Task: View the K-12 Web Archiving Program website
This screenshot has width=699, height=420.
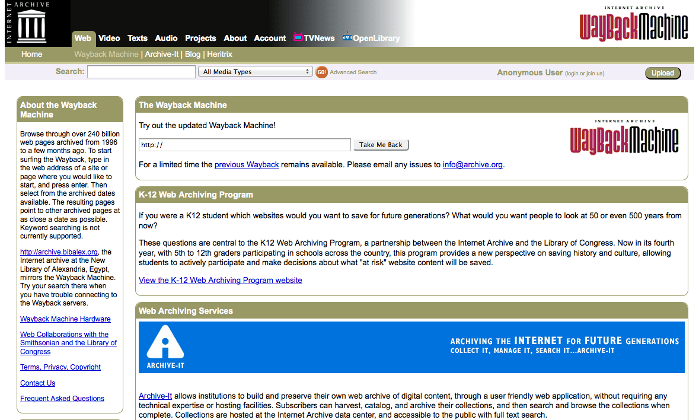Action: point(220,281)
